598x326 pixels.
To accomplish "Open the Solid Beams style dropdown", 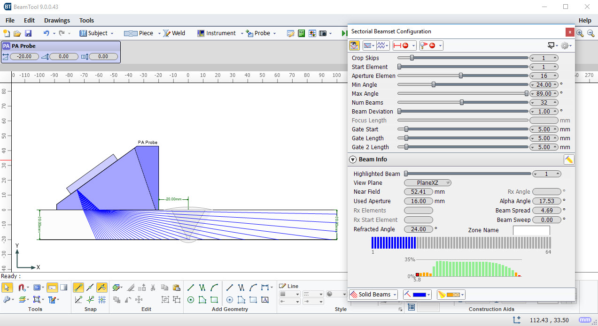I will click(x=374, y=295).
